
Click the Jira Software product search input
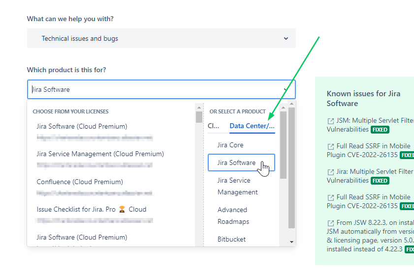[x=156, y=89]
